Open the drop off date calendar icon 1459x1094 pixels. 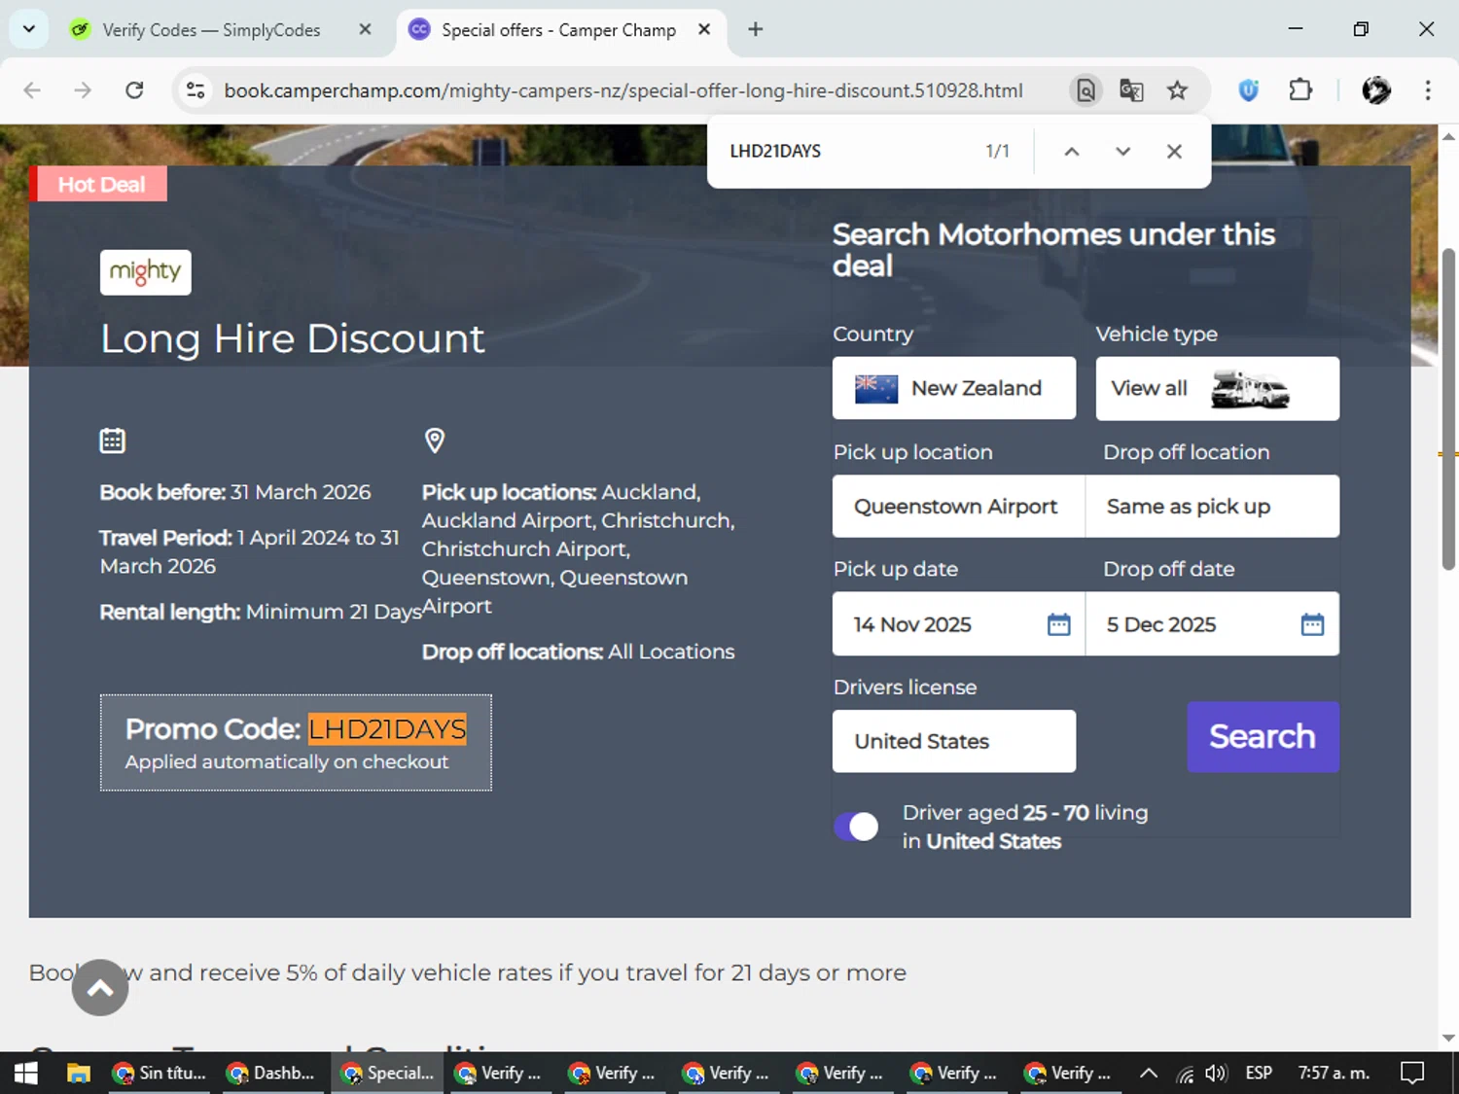tap(1312, 624)
